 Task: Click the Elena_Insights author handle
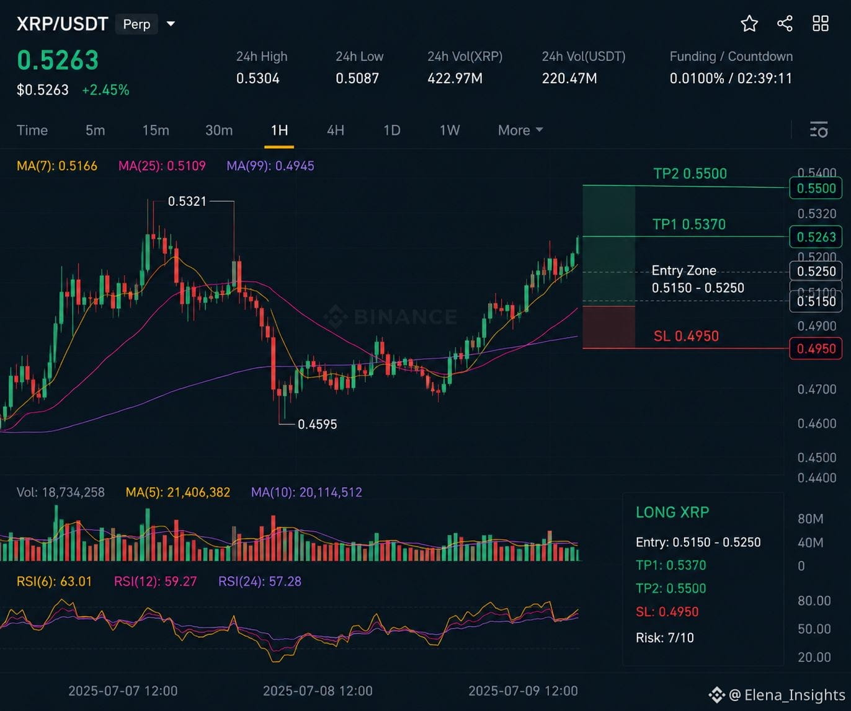787,695
